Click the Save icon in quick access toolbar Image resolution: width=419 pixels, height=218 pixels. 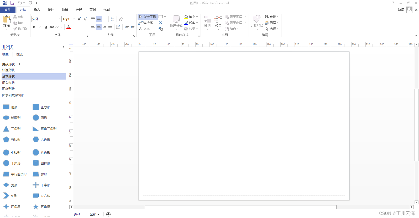(x=12, y=3)
